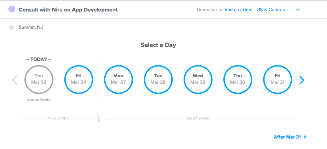Go to next days with right chevron arrow
The width and height of the screenshot is (327, 149).
coord(302,80)
